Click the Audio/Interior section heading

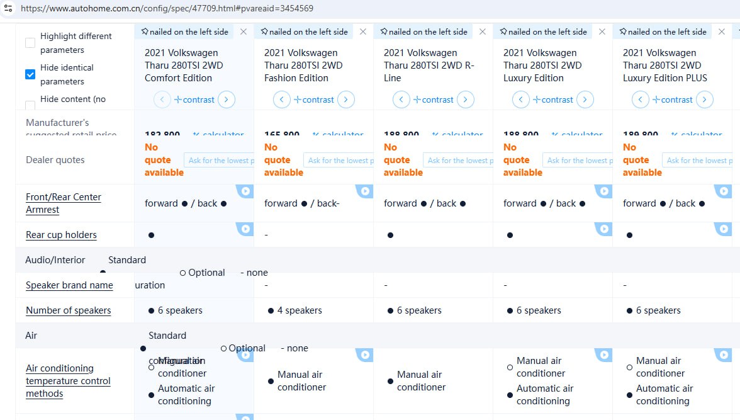click(x=55, y=260)
